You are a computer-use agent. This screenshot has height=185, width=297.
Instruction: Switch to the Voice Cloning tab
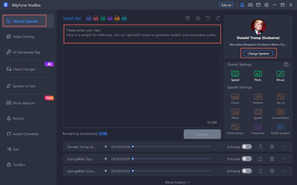click(23, 36)
